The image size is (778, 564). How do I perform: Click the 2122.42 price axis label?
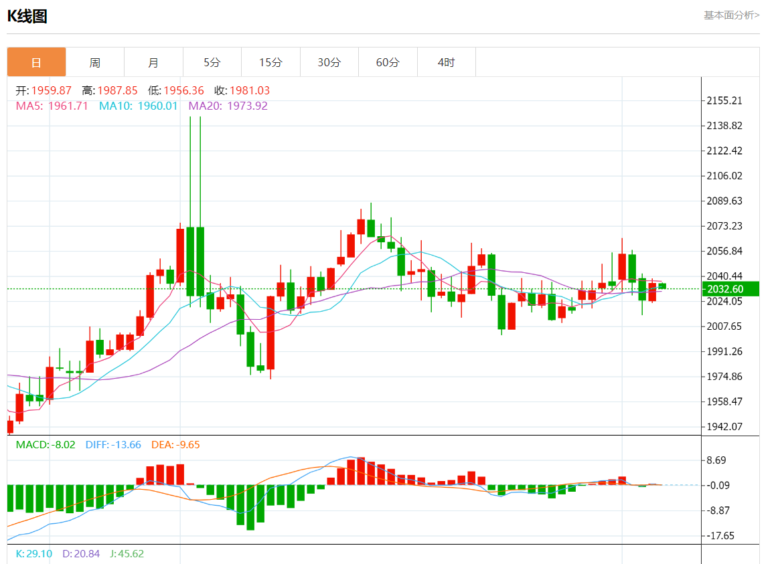(724, 151)
